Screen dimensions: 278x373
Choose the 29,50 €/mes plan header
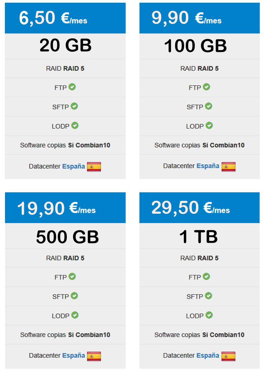point(199,208)
